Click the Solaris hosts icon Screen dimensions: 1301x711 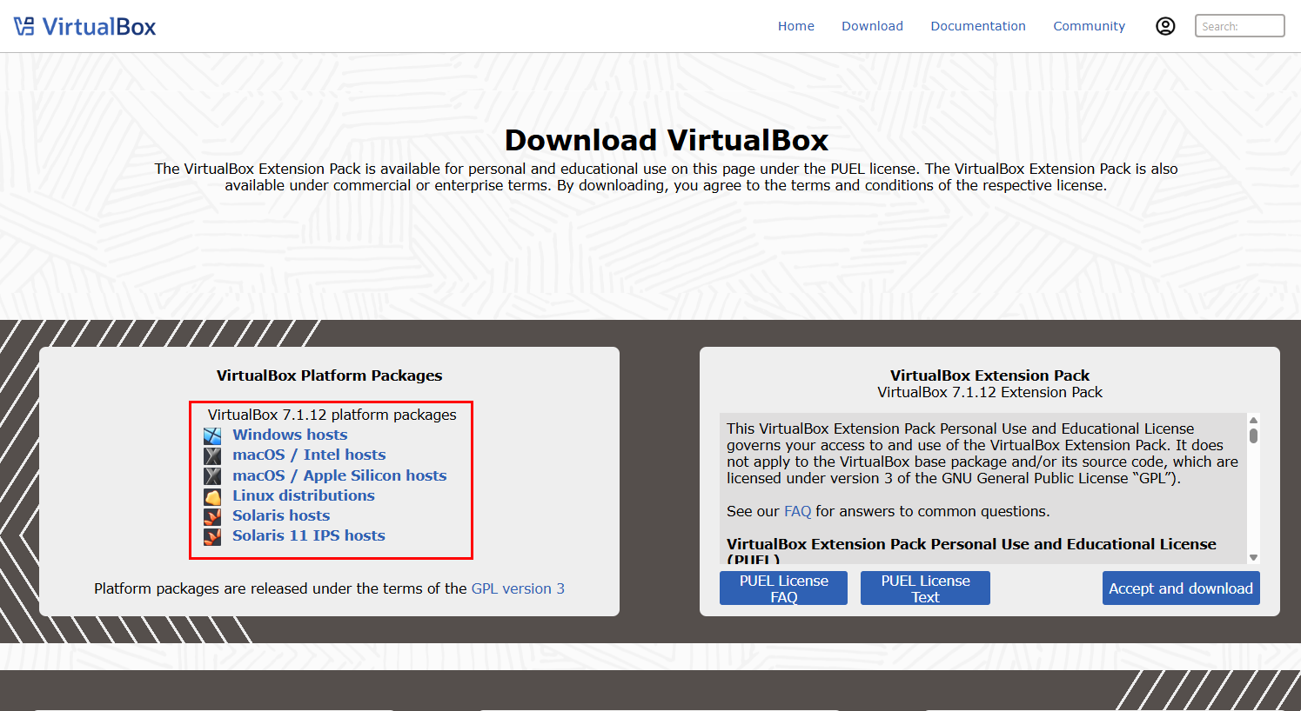pyautogui.click(x=212, y=516)
